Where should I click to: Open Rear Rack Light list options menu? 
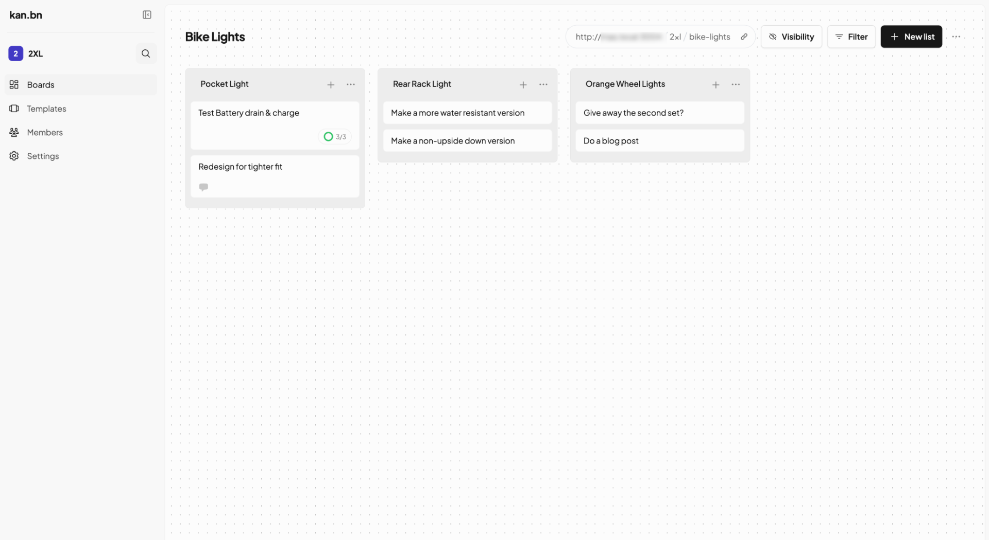click(543, 84)
